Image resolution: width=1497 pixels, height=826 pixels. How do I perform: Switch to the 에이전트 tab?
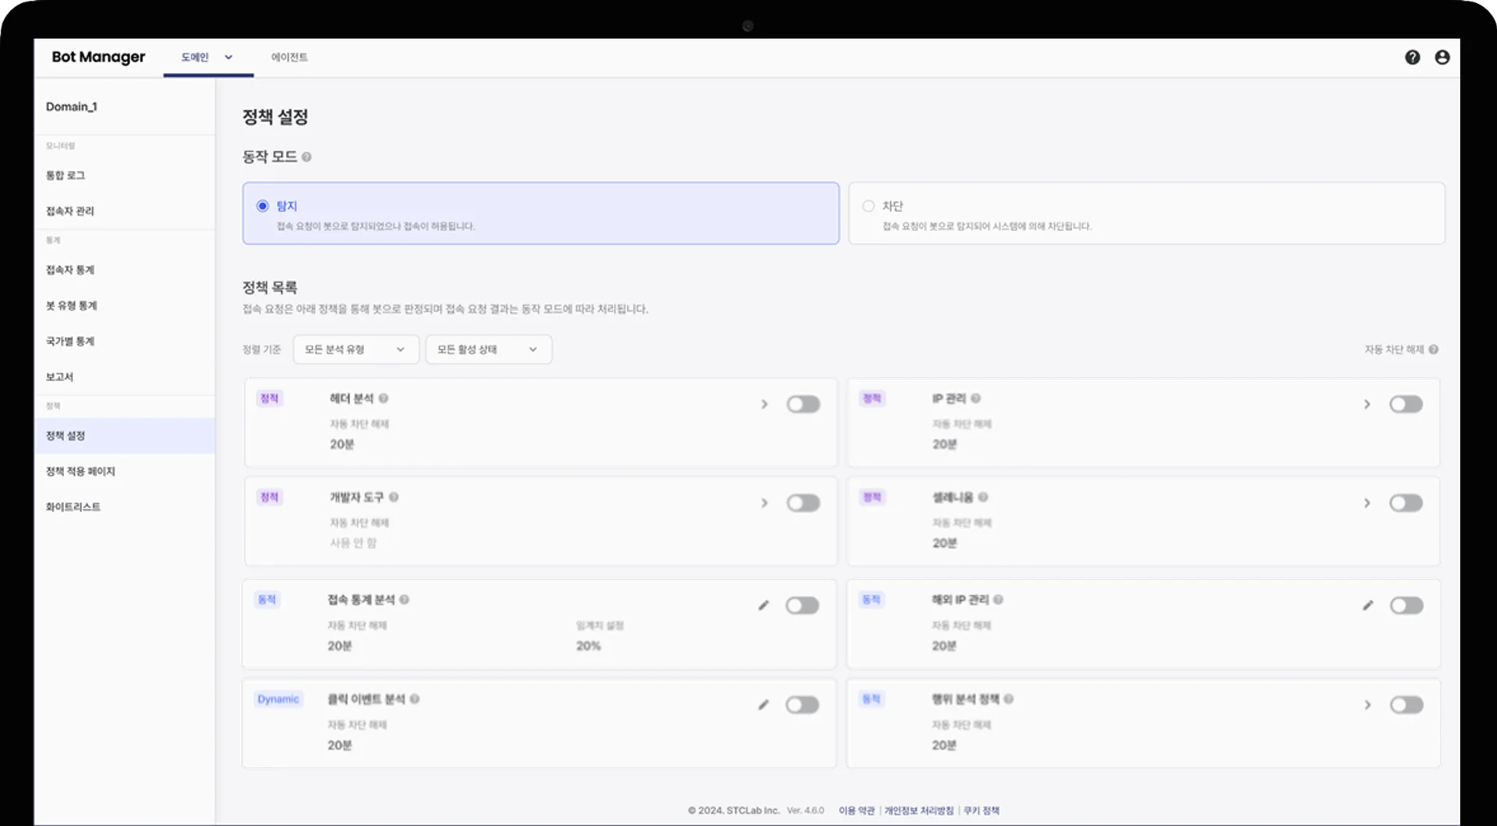289,58
